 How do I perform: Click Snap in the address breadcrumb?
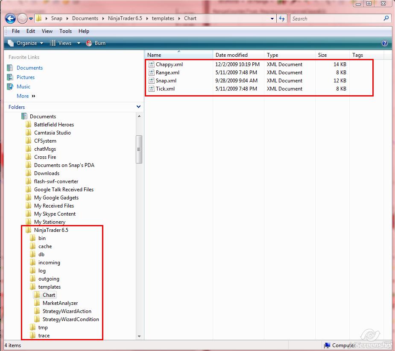point(57,18)
